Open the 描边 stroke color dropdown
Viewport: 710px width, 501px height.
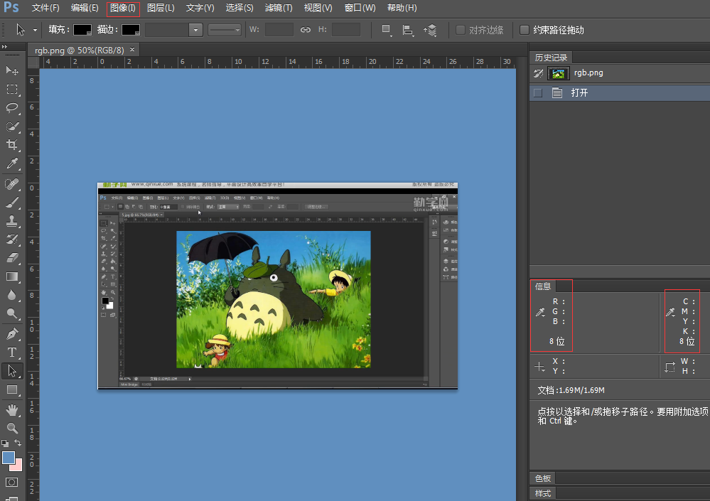pyautogui.click(x=130, y=30)
